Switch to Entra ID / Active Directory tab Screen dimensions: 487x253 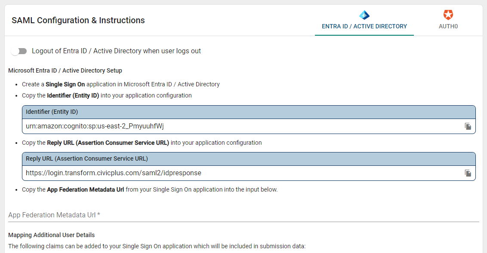[364, 20]
